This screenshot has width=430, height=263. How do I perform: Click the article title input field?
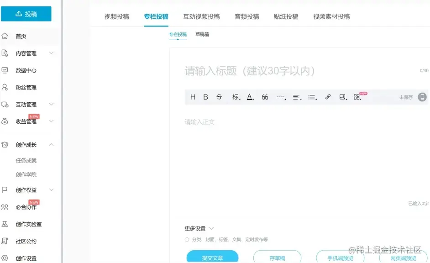(274, 70)
